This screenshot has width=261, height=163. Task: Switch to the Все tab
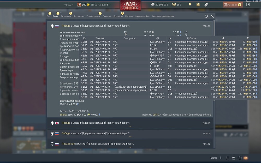click(x=49, y=16)
